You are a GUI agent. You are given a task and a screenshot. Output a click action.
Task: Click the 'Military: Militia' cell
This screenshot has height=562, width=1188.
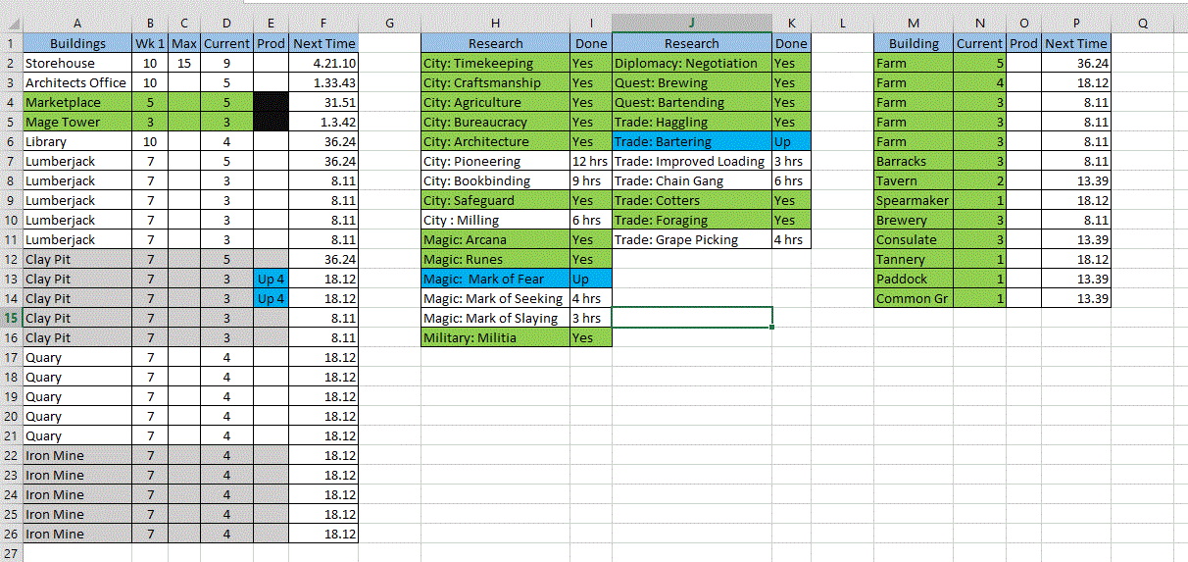pyautogui.click(x=495, y=337)
